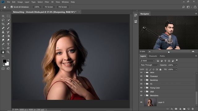
Task: Select the Lasso tool
Action: 3,20
